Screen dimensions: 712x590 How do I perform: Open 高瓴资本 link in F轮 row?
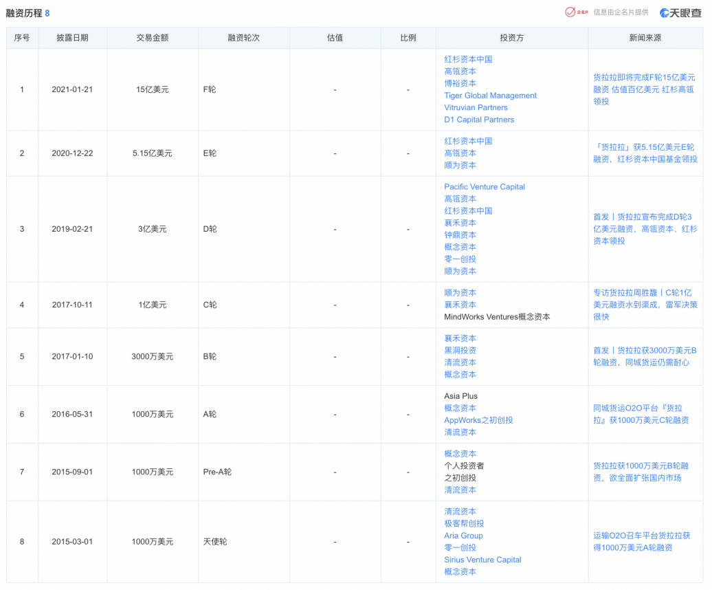click(460, 72)
